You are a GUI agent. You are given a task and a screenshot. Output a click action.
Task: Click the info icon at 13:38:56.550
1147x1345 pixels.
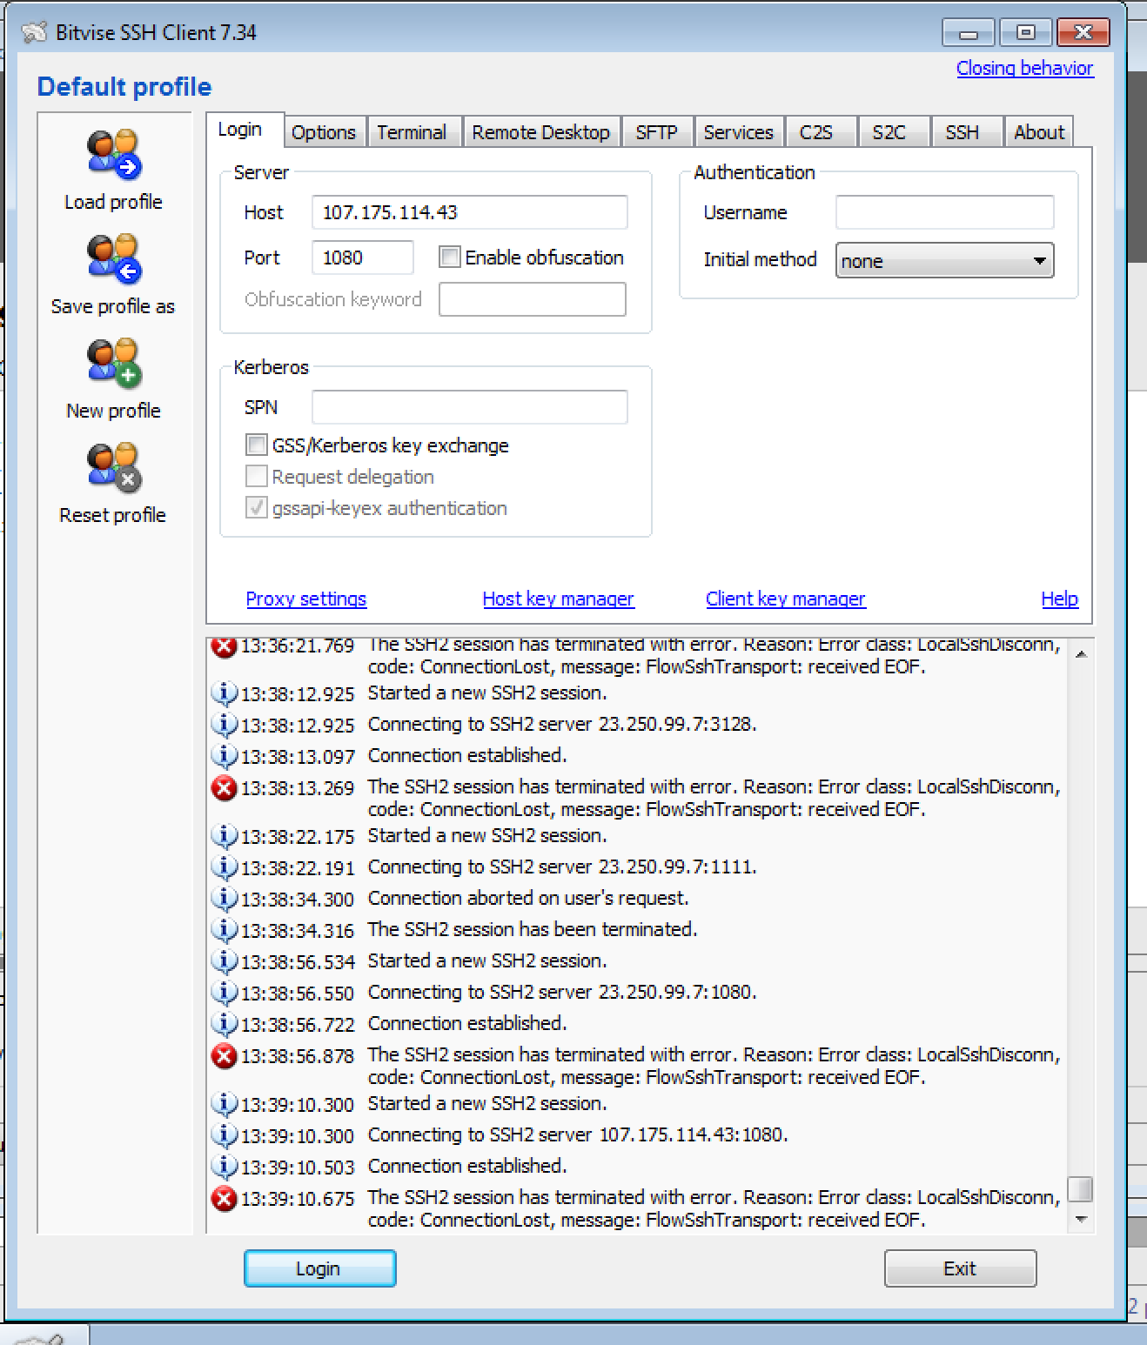(225, 993)
